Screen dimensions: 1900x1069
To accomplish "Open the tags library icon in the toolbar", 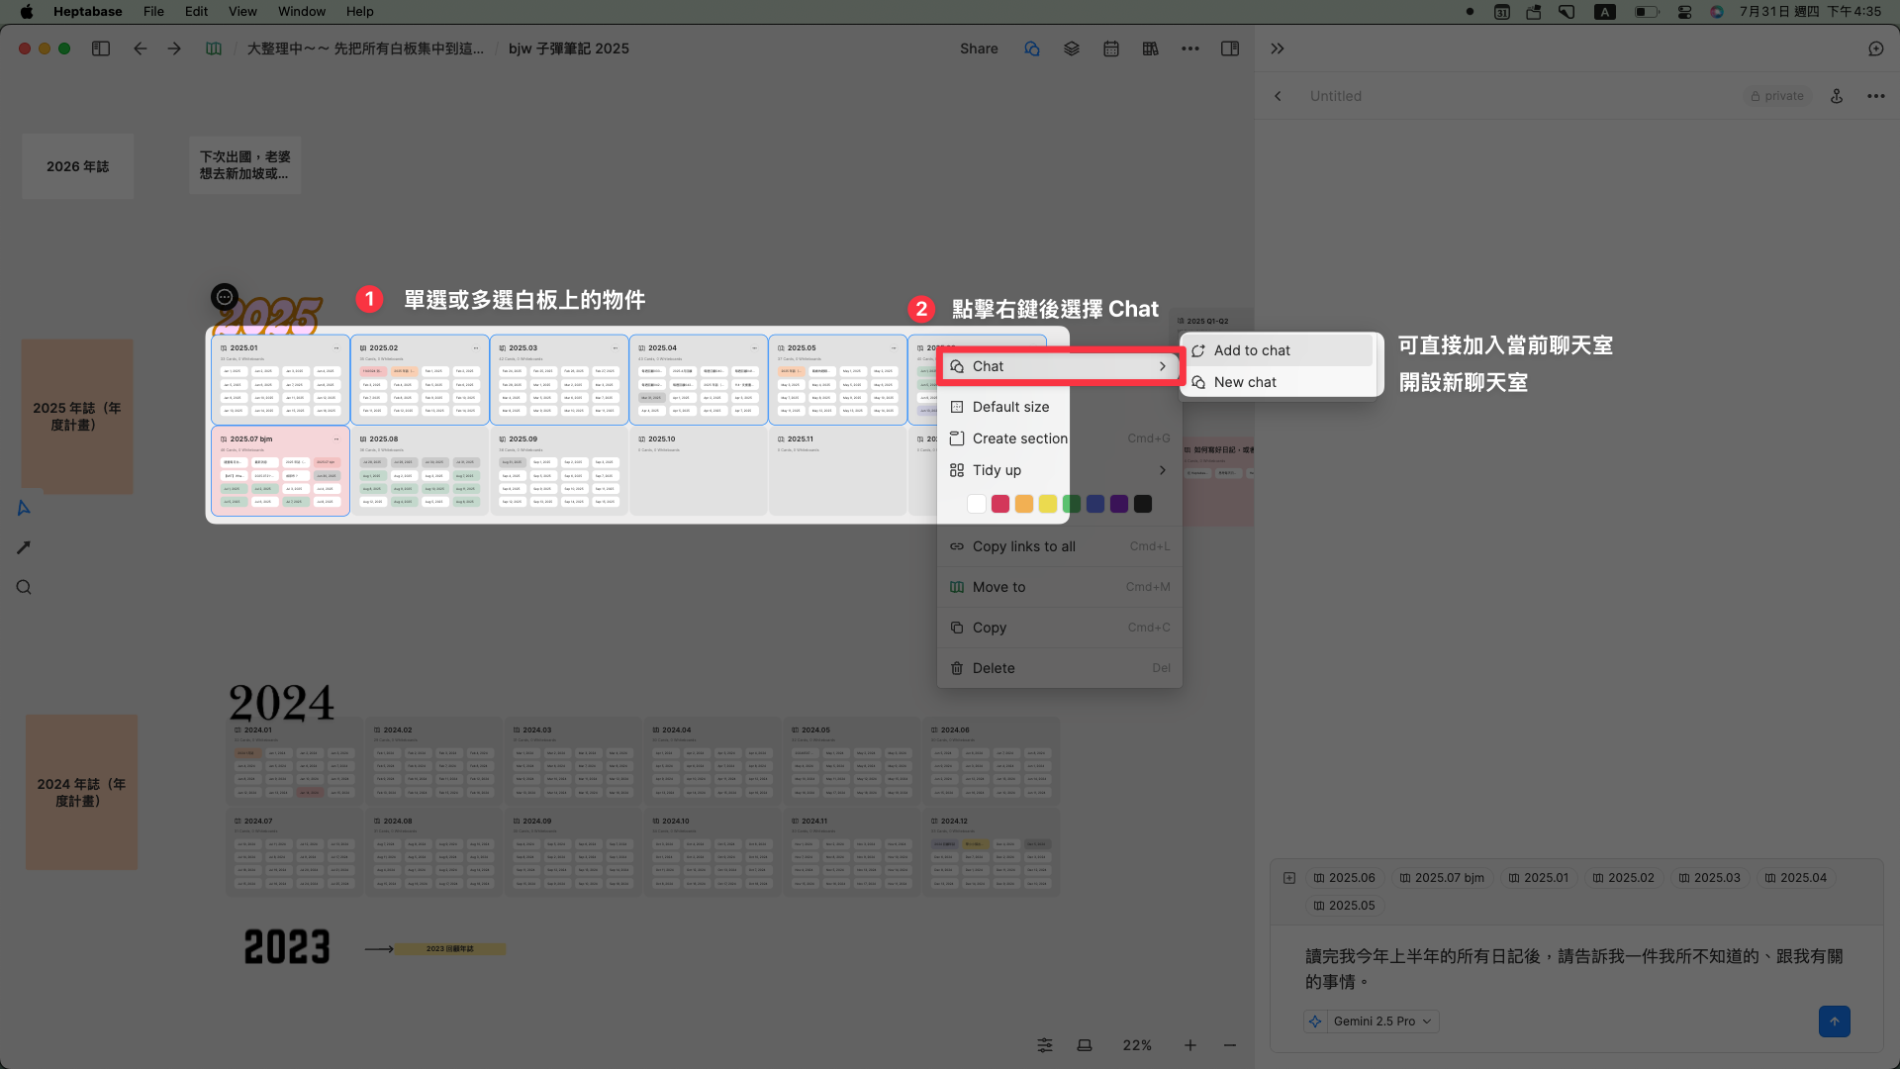I will (x=1151, y=48).
